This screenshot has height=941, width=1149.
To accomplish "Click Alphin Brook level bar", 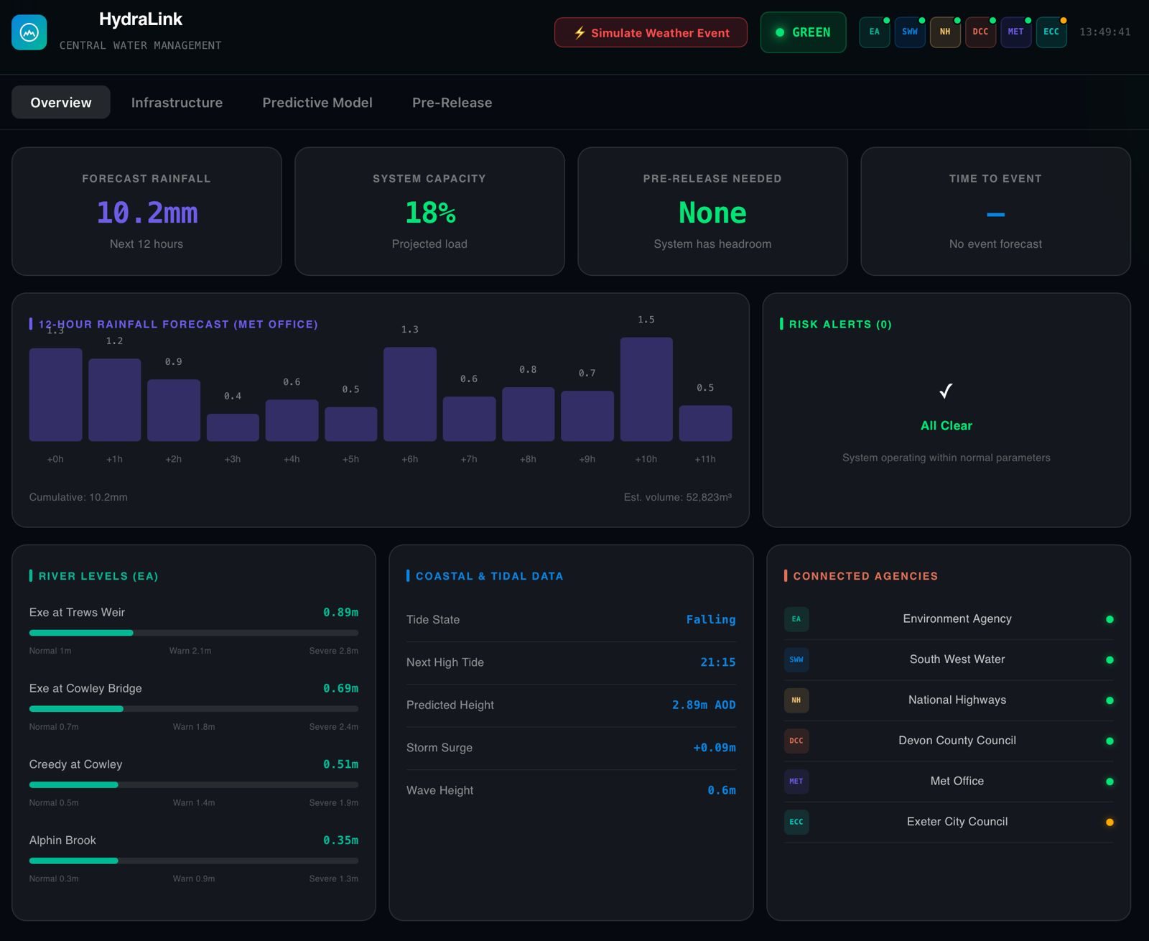I will point(194,861).
